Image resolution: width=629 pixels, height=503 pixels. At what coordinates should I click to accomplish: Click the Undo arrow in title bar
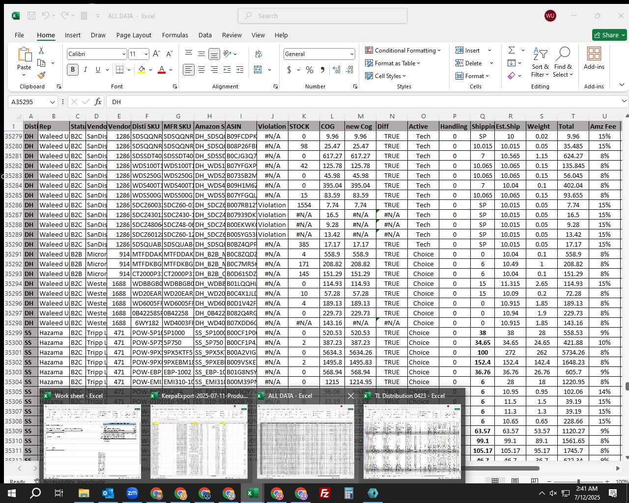(x=45, y=16)
